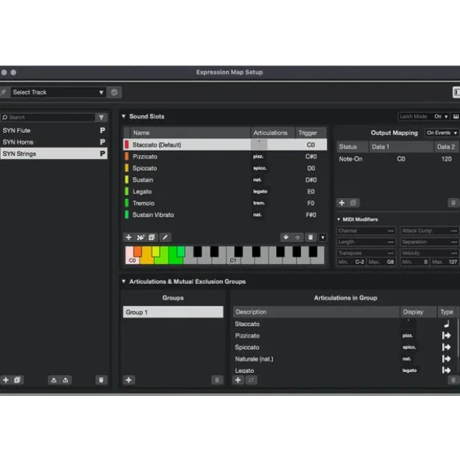
Task: Click the round button next to Select Track
Action: pos(114,92)
